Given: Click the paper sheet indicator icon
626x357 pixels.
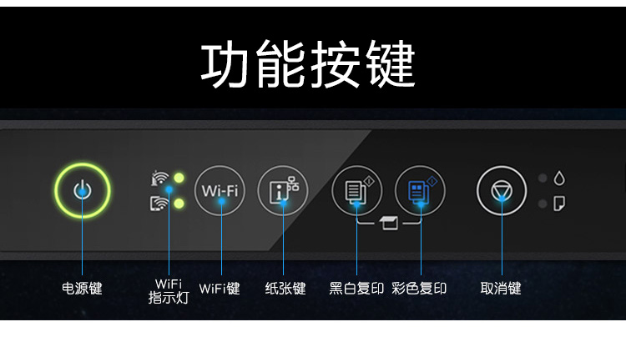Looking at the screenshot, I should click(x=559, y=204).
